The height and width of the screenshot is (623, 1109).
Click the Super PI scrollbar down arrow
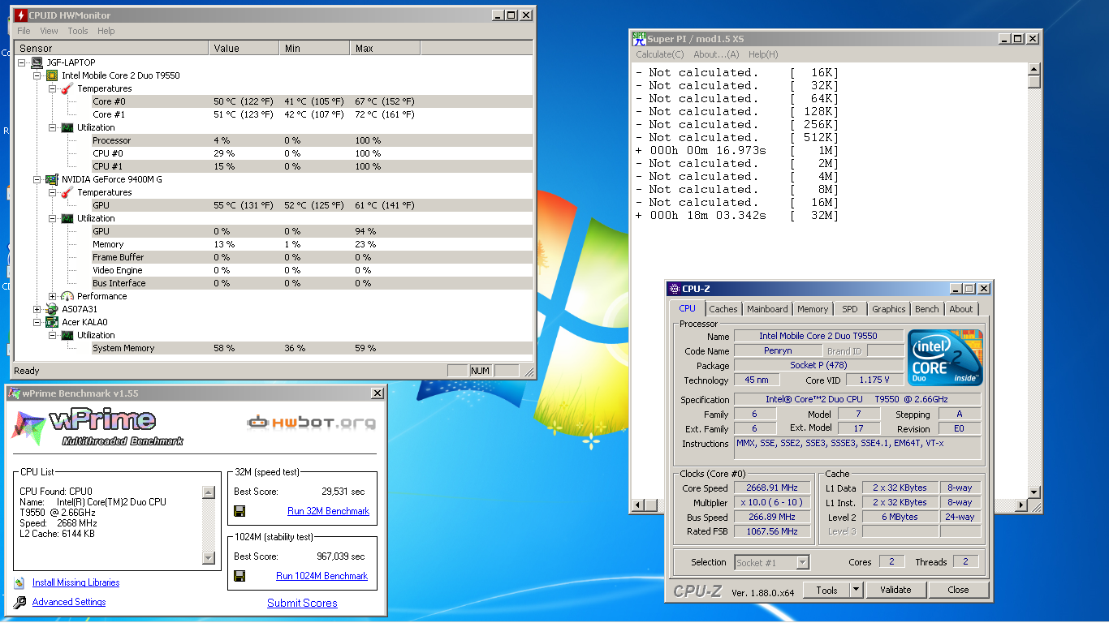(1033, 492)
